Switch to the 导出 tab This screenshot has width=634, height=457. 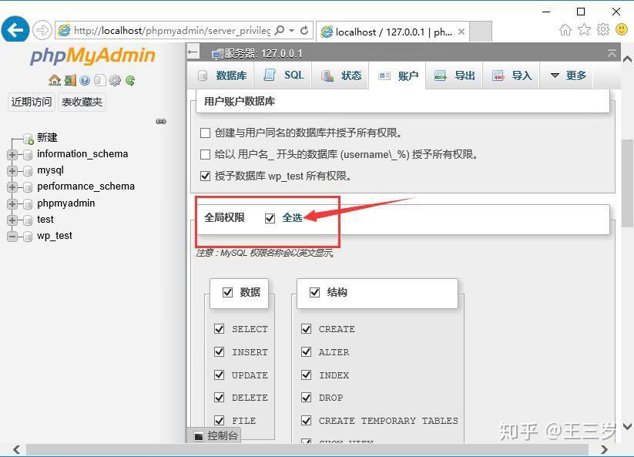tap(454, 76)
